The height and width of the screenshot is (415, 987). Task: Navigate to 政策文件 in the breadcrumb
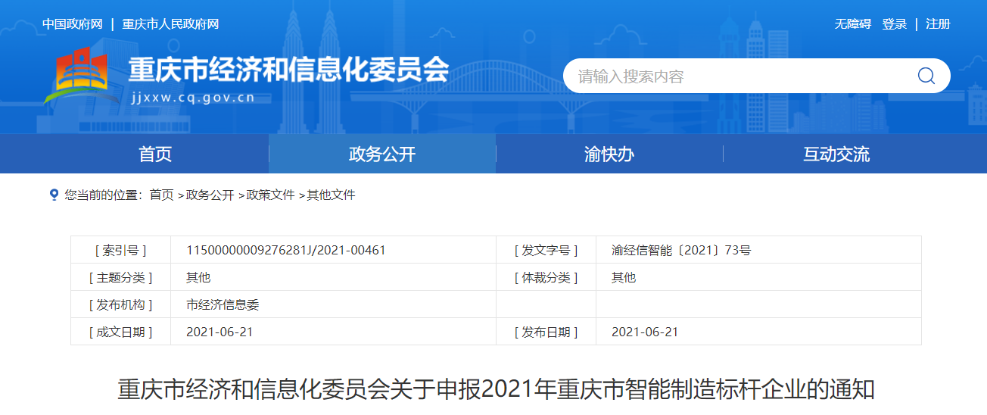(270, 195)
